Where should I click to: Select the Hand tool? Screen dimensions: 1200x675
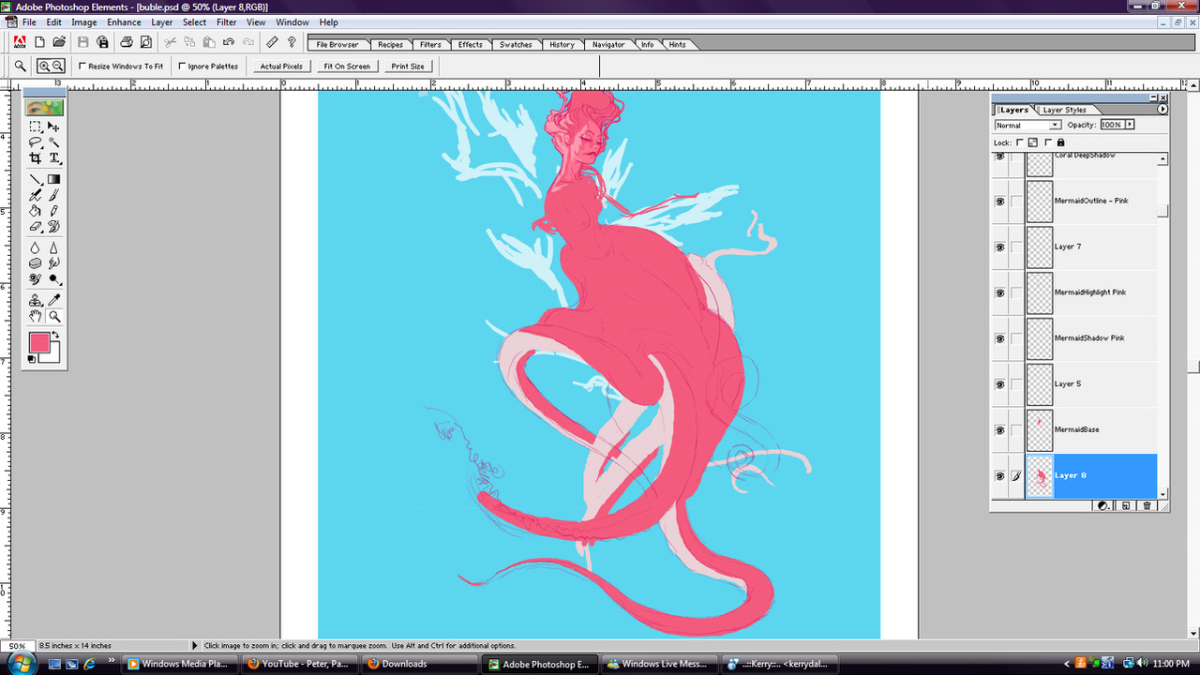tap(36, 317)
